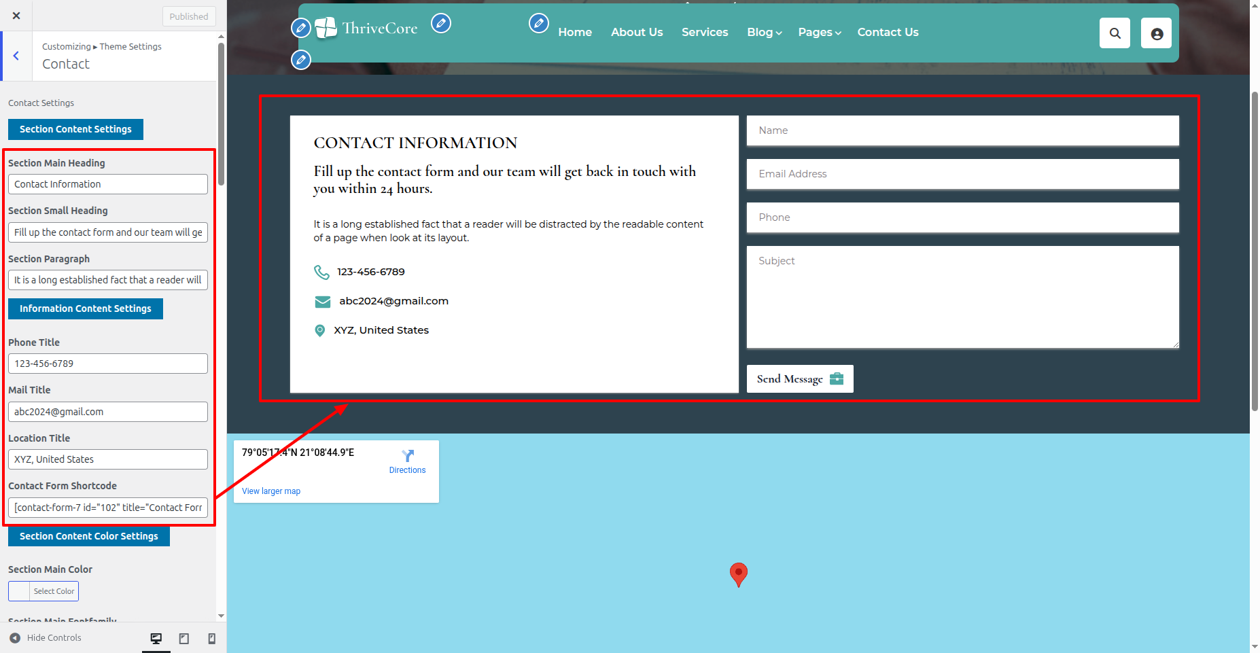Switch to mobile preview device icon
Image resolution: width=1260 pixels, height=653 pixels.
[x=211, y=638]
